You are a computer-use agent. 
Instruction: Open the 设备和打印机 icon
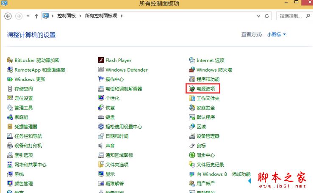point(10,146)
